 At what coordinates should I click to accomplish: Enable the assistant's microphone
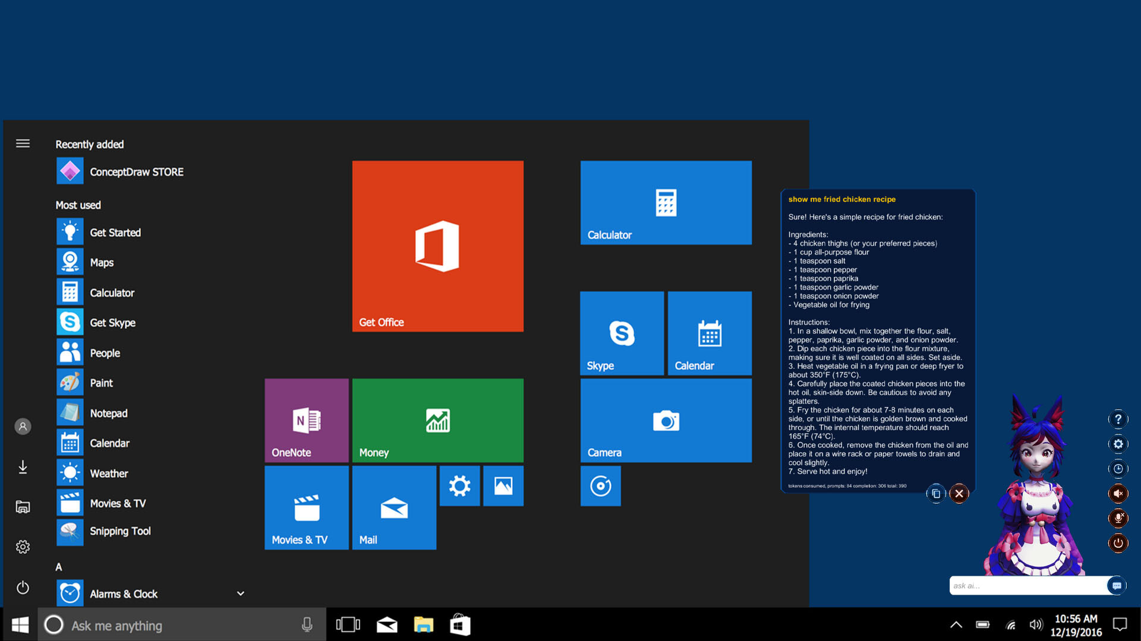(x=1118, y=518)
